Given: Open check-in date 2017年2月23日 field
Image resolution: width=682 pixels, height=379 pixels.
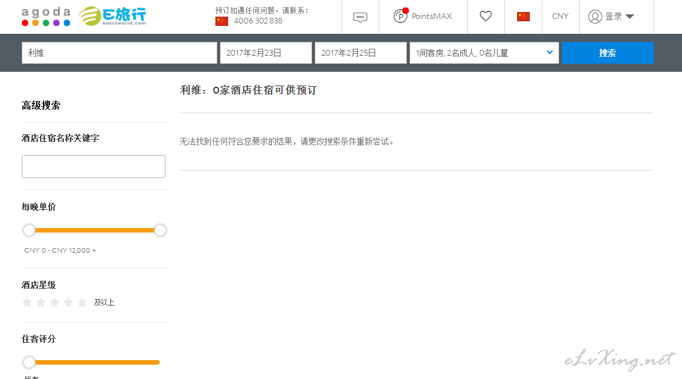Looking at the screenshot, I should (265, 53).
